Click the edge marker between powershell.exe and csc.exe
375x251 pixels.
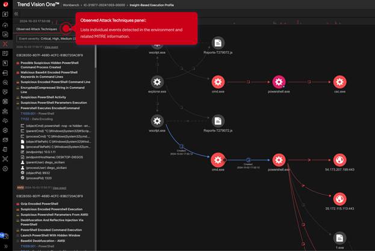click(x=309, y=82)
